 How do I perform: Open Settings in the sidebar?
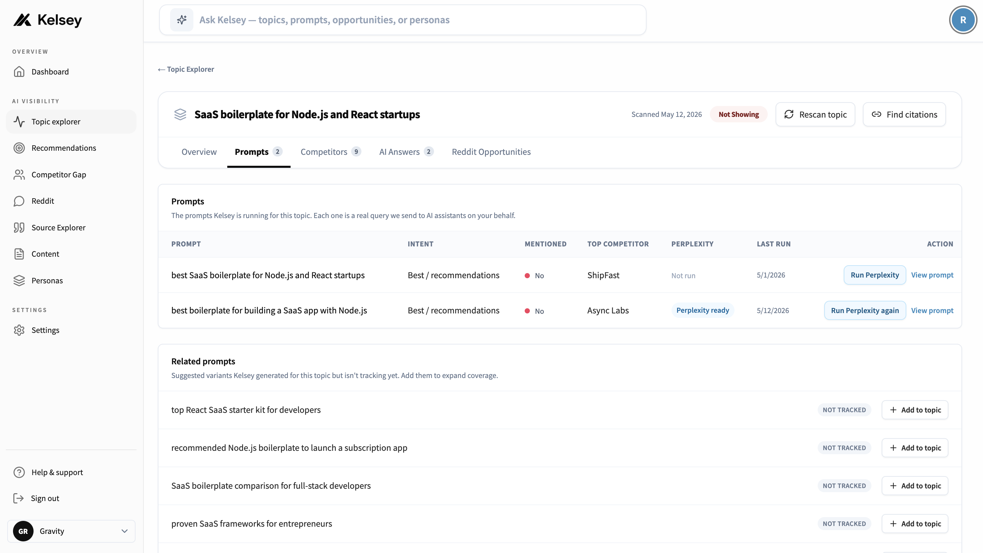pos(71,330)
